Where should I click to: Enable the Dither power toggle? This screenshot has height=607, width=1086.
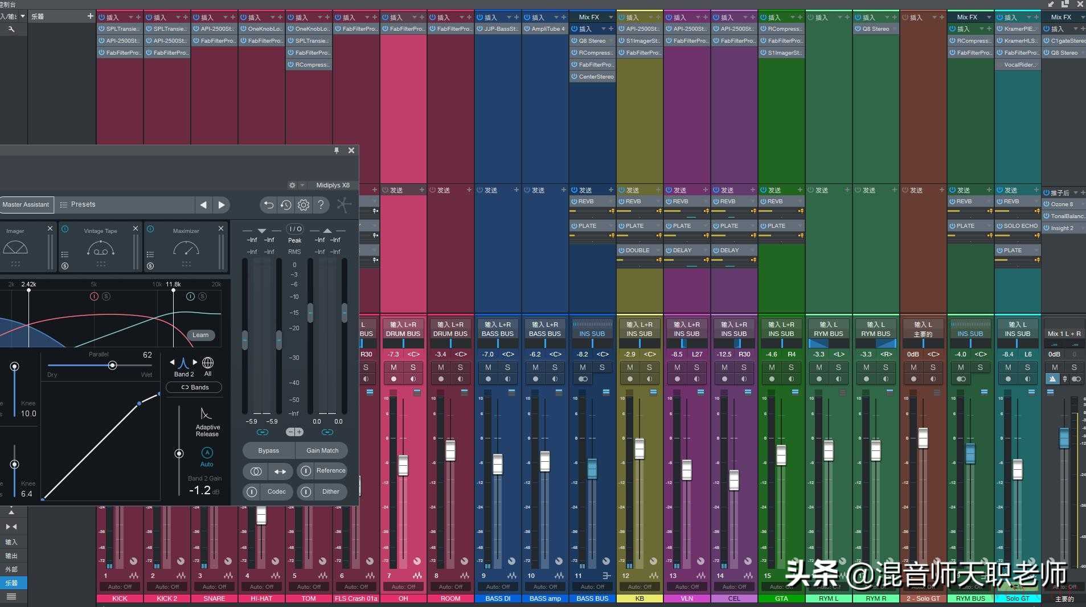(306, 491)
